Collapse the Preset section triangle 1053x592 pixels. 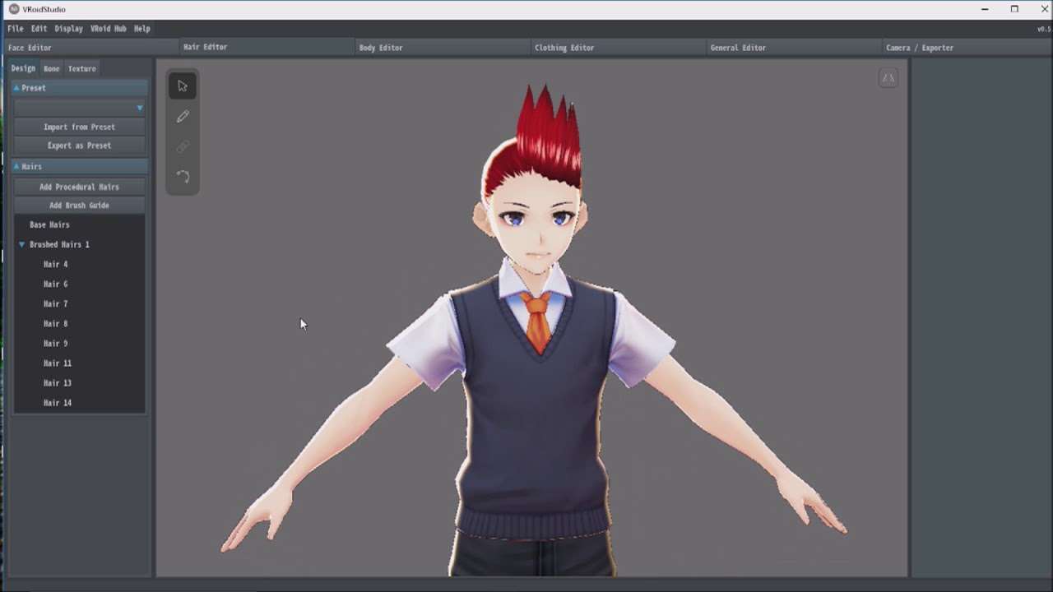coord(16,88)
